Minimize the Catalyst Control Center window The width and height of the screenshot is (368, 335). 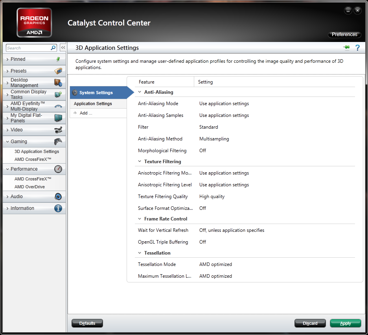(348, 10)
